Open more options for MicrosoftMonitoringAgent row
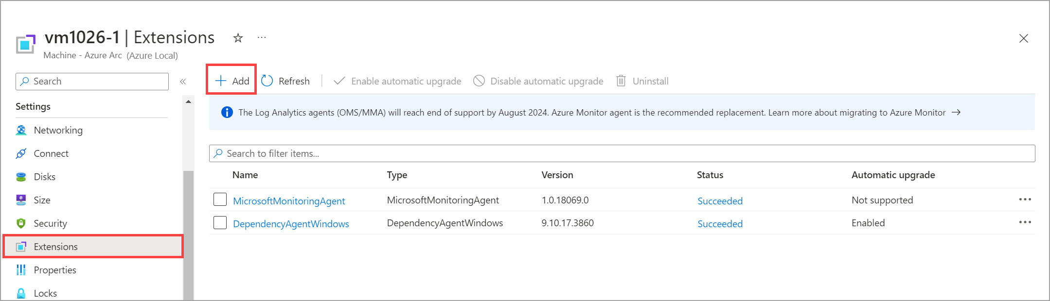This screenshot has height=301, width=1050. [x=1025, y=200]
